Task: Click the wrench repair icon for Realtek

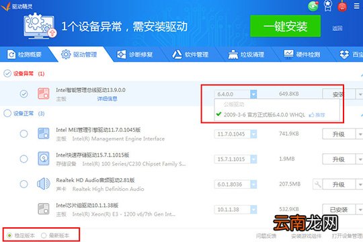Action: coord(317,185)
